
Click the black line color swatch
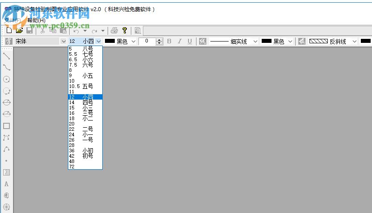(267, 41)
